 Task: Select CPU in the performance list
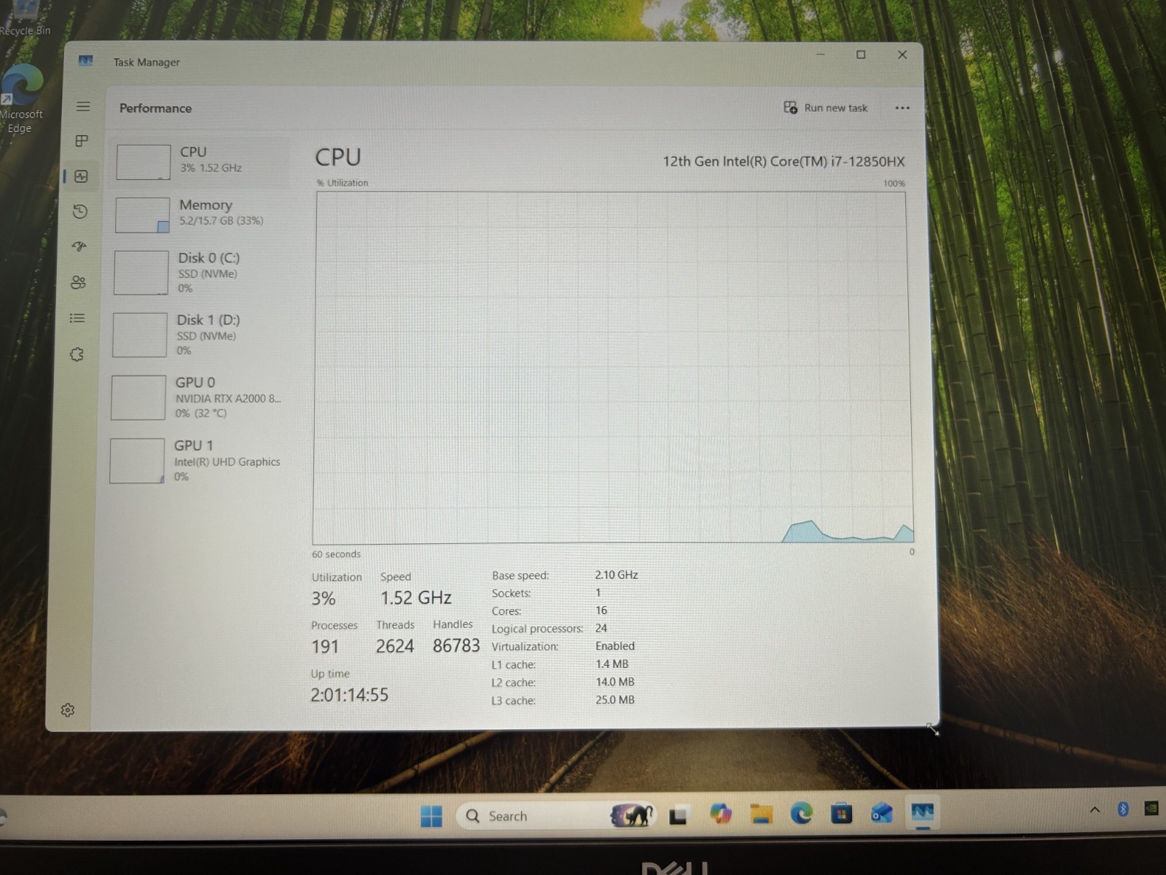[201, 161]
